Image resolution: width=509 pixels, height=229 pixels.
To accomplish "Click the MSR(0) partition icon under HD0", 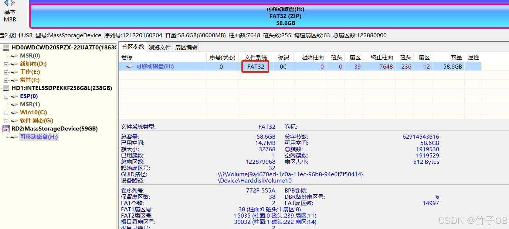I will pyautogui.click(x=14, y=55).
